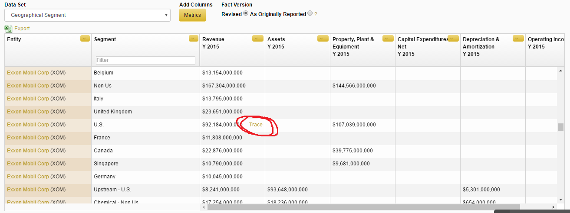Open Exxon Mobil Corp link in Singapore row
This screenshot has height=213, width=570.
tap(28, 164)
